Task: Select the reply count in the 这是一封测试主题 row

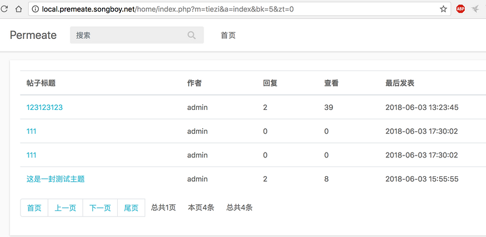Action: pyautogui.click(x=265, y=179)
